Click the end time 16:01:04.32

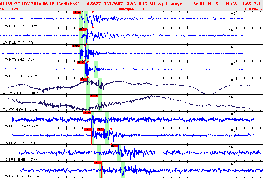[x=254, y=9]
